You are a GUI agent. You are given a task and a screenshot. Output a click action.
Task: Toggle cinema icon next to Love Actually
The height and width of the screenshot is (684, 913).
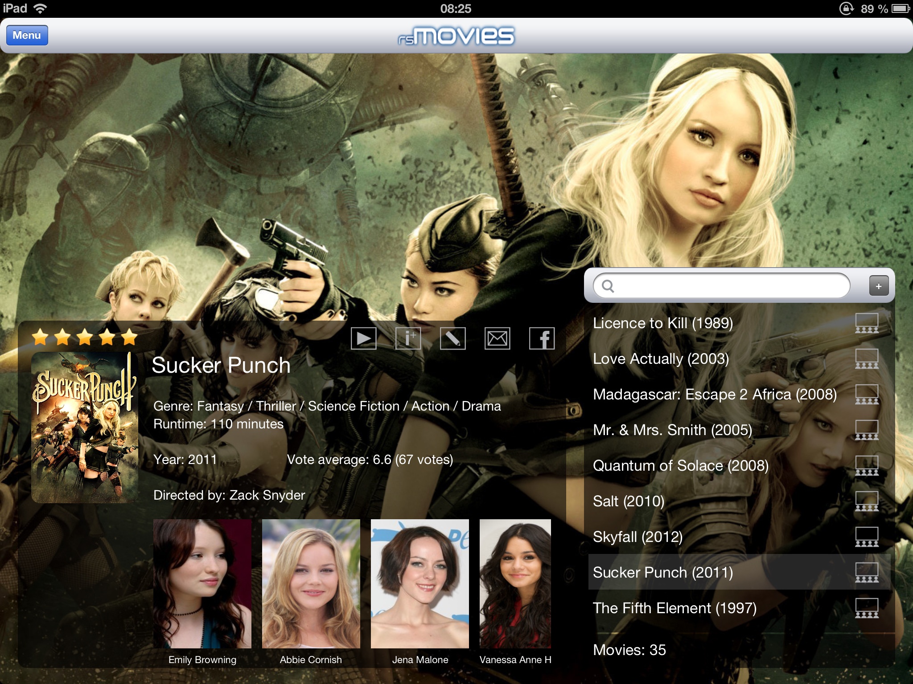867,359
